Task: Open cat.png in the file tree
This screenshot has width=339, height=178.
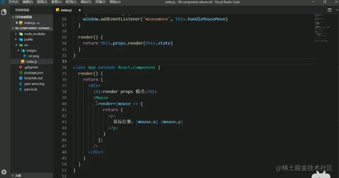Action: coord(33,56)
